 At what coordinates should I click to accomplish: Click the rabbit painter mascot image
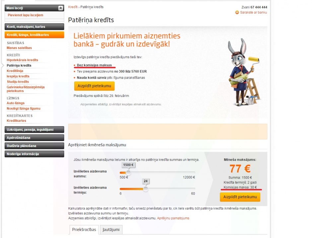pos(244,72)
